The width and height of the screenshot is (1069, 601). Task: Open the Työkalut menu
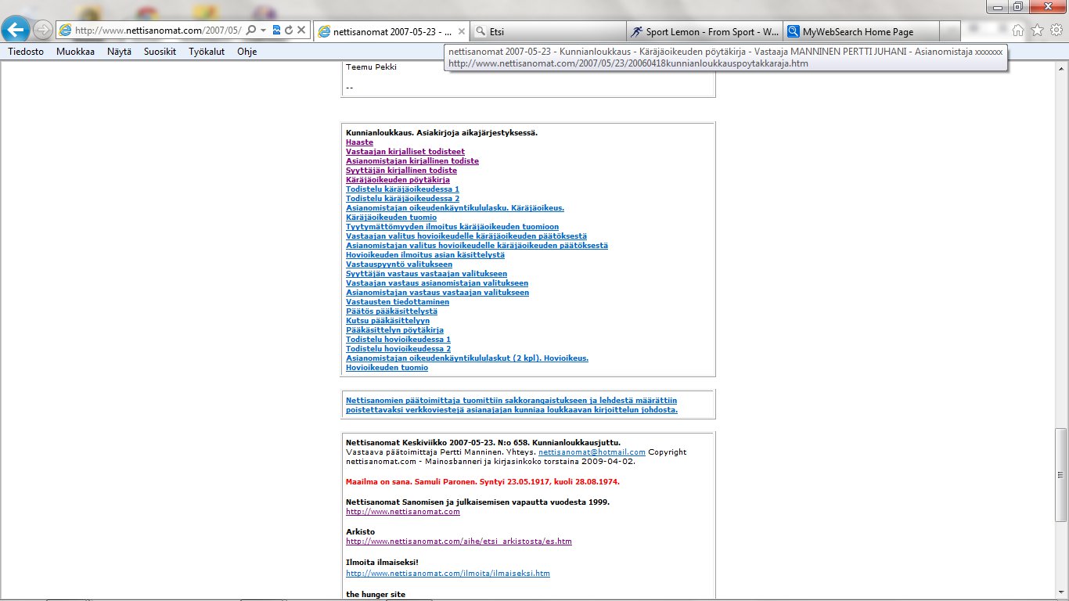coord(207,52)
